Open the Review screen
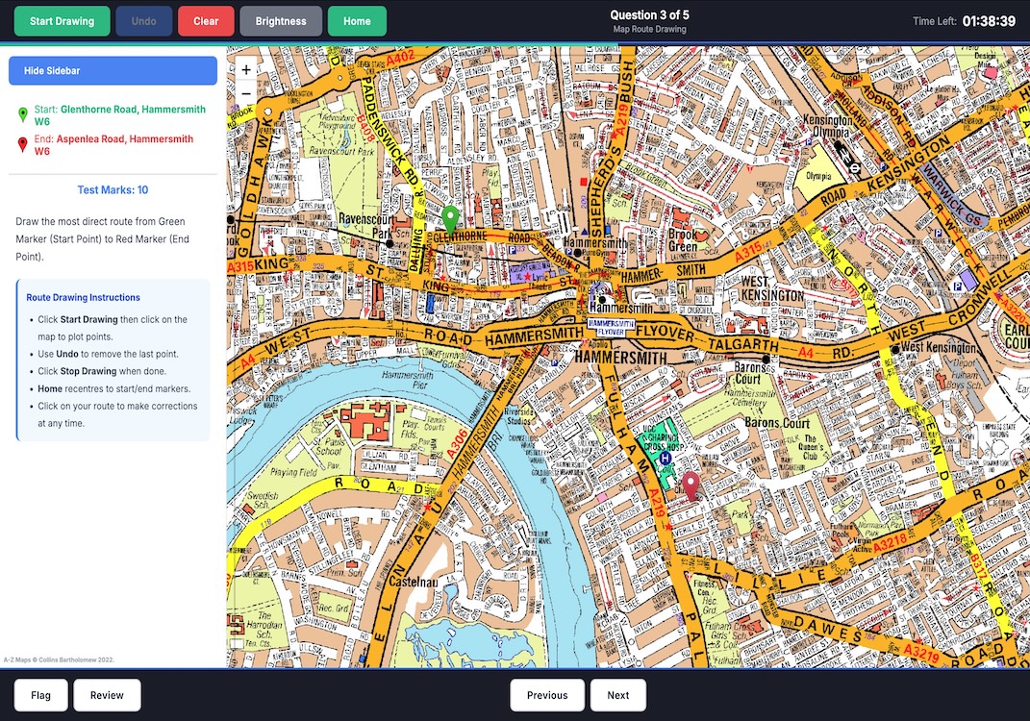1030x721 pixels. point(107,695)
